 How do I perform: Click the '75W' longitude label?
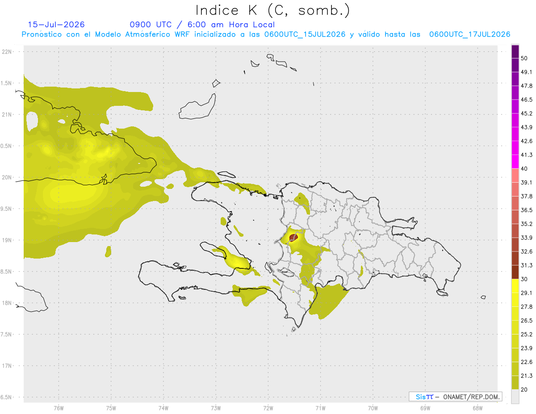(111, 409)
